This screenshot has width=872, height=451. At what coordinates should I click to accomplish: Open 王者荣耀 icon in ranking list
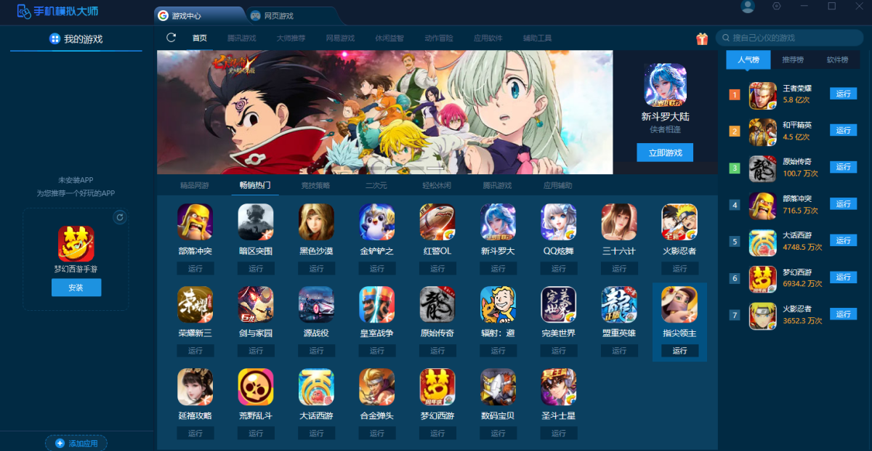click(x=763, y=95)
